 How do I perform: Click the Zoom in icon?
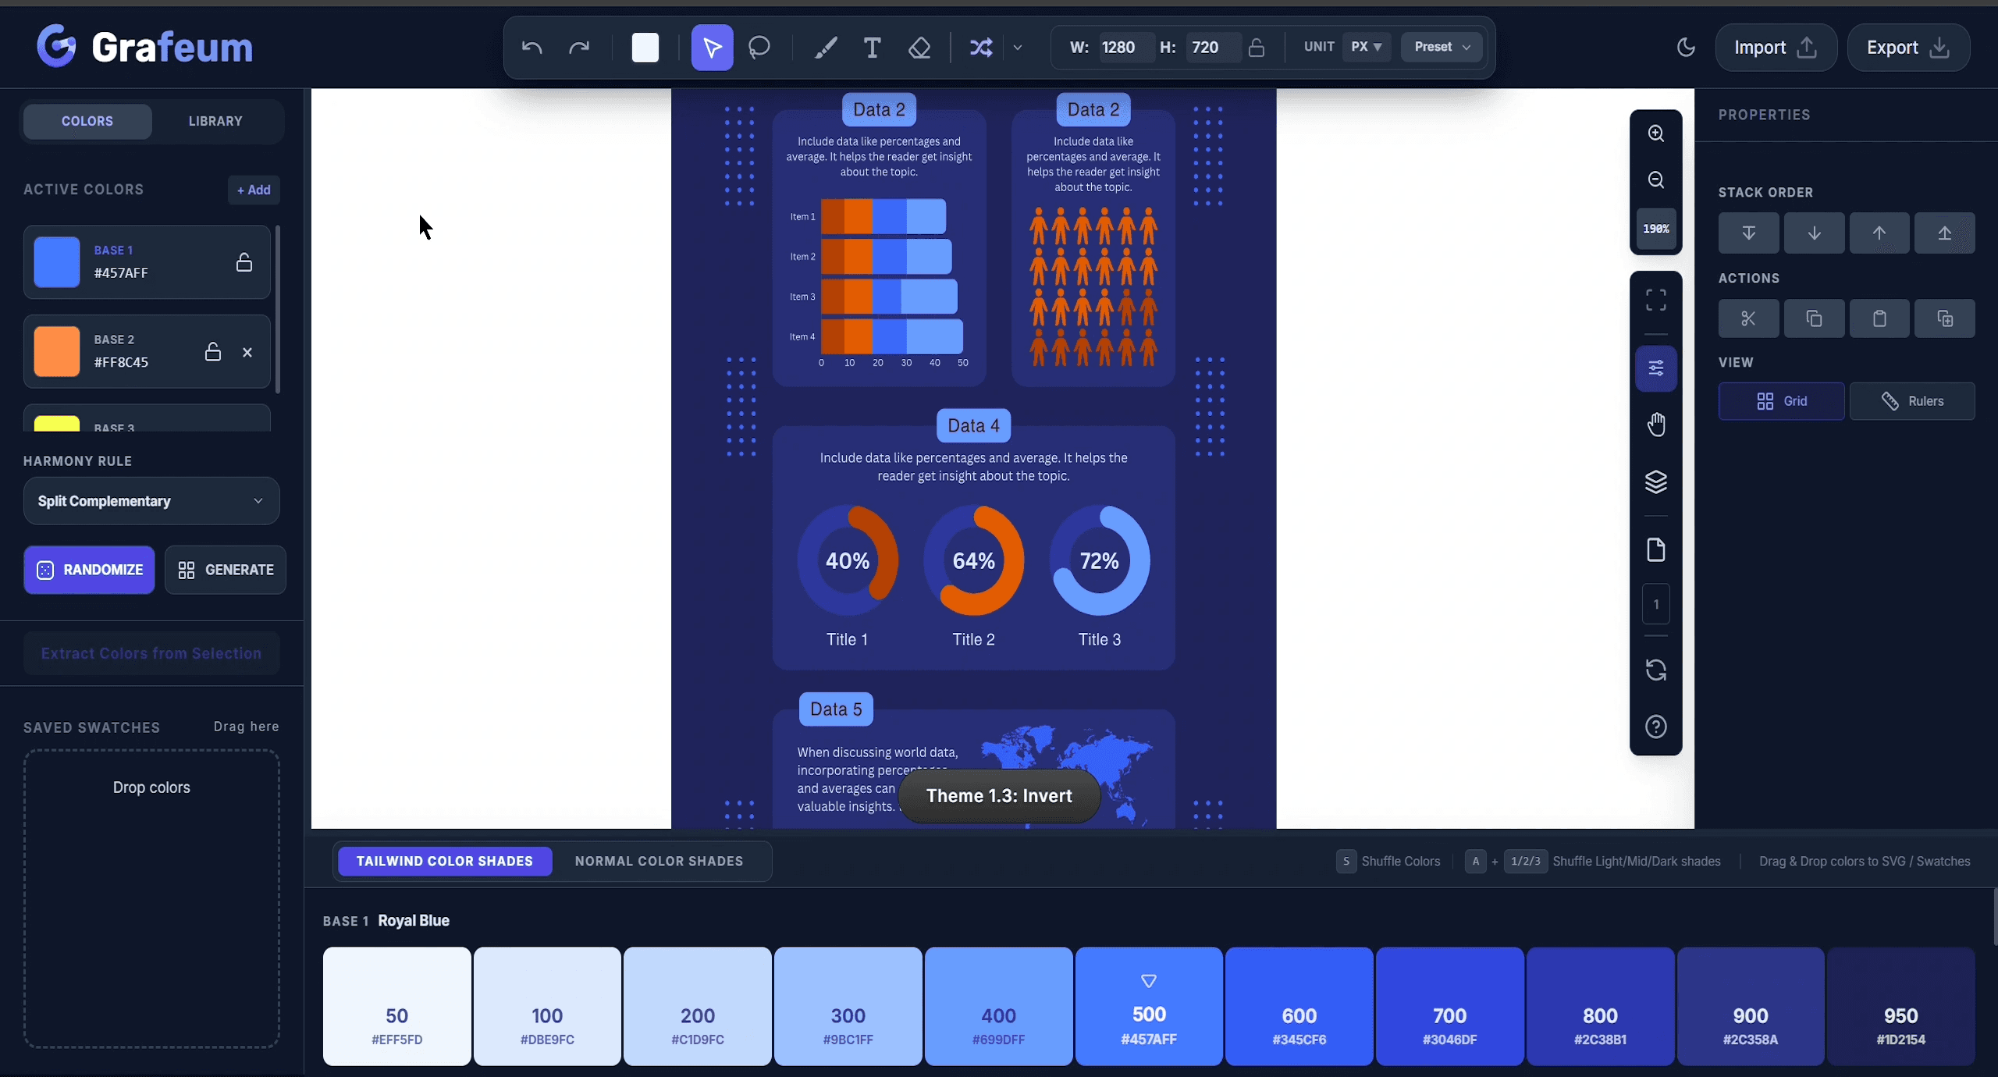pyautogui.click(x=1656, y=133)
